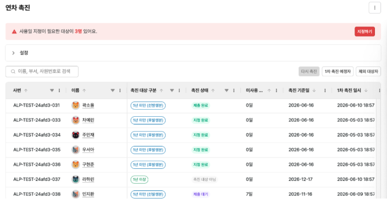Sort by 이름 column arrow
The width and height of the screenshot is (387, 204).
[x=84, y=90]
